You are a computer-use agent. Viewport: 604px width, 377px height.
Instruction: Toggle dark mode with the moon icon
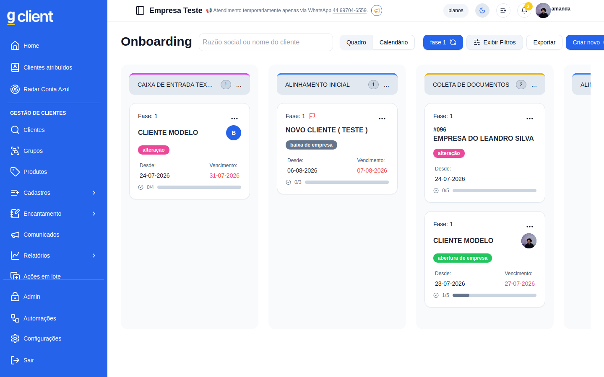pyautogui.click(x=482, y=10)
